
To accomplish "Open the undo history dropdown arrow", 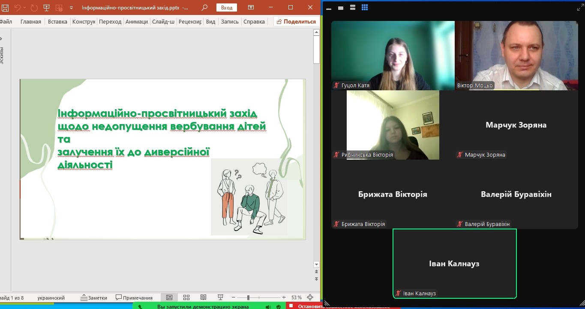I will pos(24,8).
